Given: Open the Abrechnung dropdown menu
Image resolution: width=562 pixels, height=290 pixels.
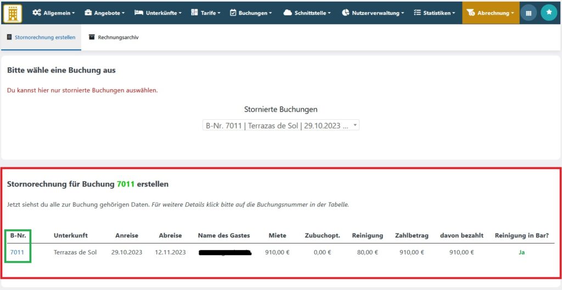Looking at the screenshot, I should coord(491,13).
